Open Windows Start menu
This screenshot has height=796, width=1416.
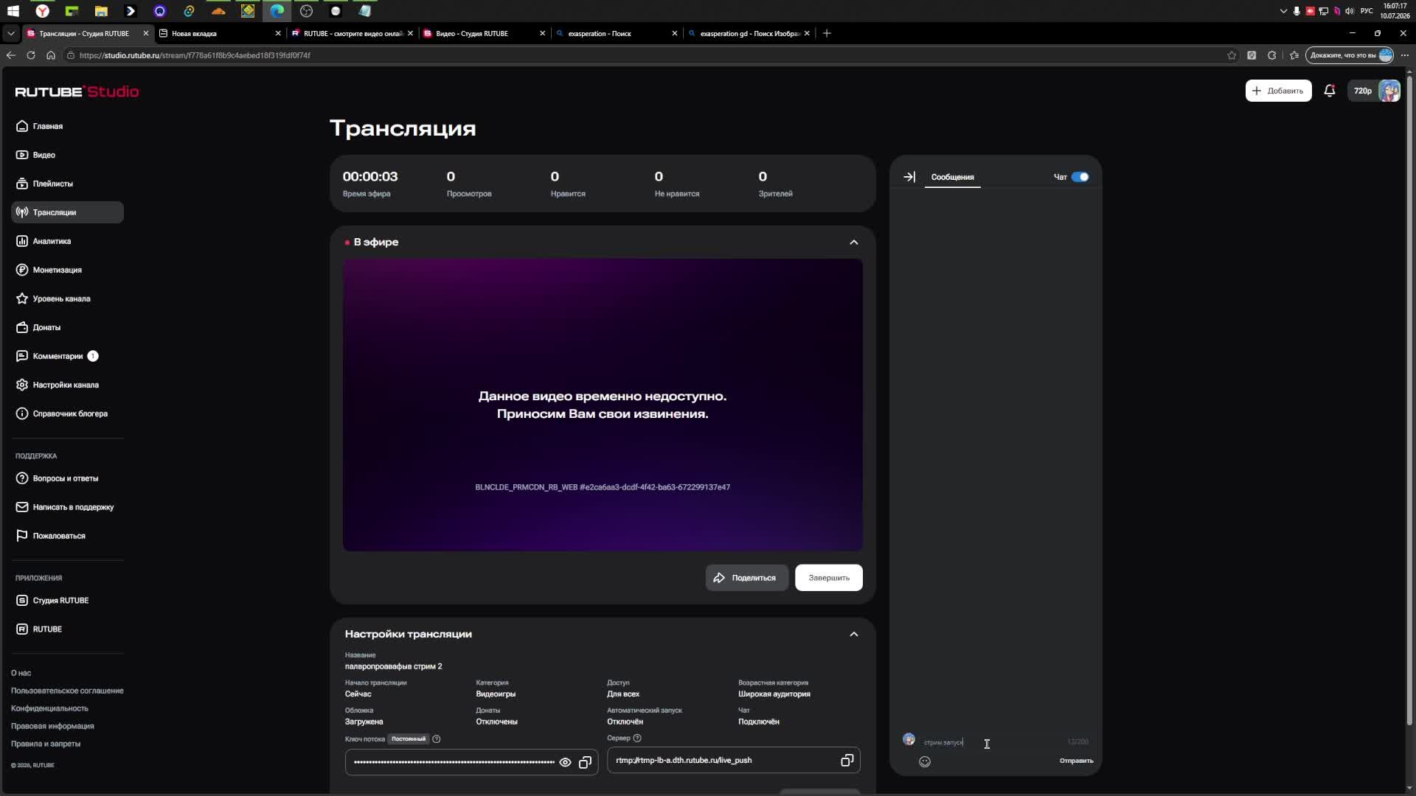[13, 11]
